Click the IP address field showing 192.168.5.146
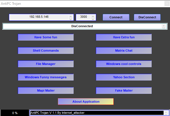The height and width of the screenshot is (116, 170). tap(39, 17)
